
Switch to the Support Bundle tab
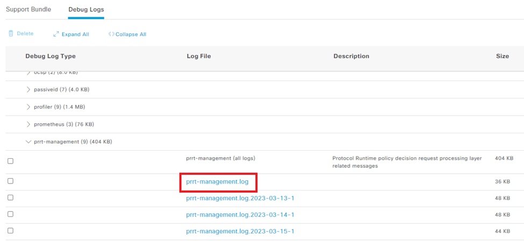pos(28,9)
